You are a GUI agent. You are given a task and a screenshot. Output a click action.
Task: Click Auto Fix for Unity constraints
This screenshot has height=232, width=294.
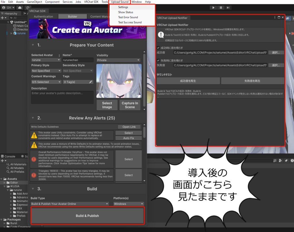(x=129, y=138)
